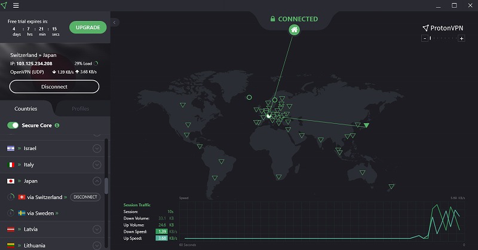Click the Switzerland flag icon
The height and width of the screenshot is (250, 478).
pos(22,197)
